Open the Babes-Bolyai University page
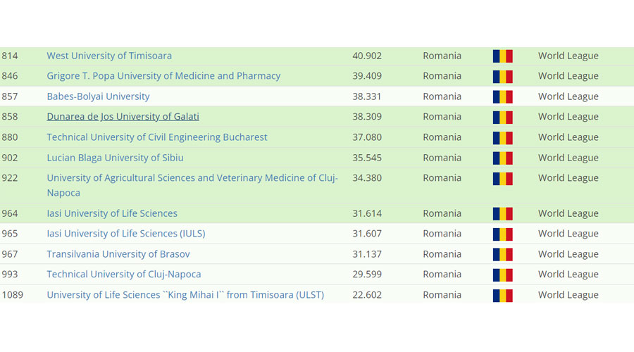 tap(98, 96)
